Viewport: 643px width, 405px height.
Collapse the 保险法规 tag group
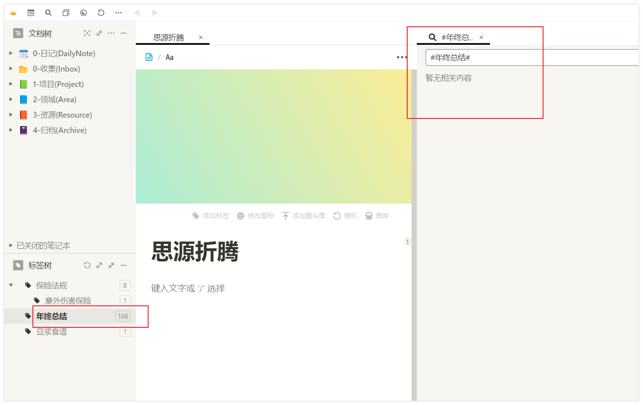pos(11,285)
